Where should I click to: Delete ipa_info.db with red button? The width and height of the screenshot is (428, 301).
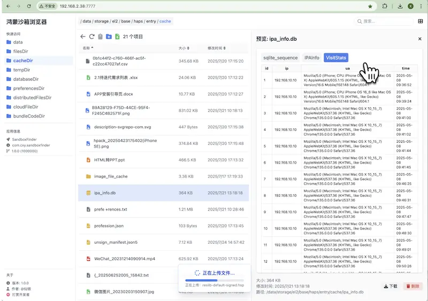(x=412, y=286)
